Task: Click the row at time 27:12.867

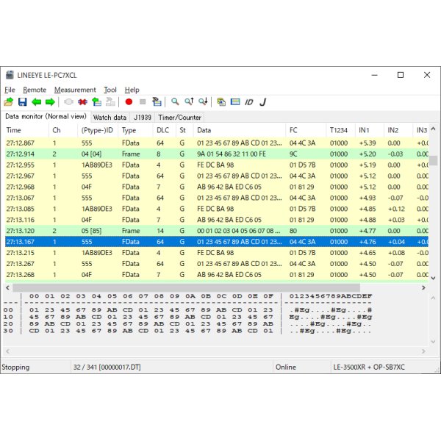Action: 217,143
